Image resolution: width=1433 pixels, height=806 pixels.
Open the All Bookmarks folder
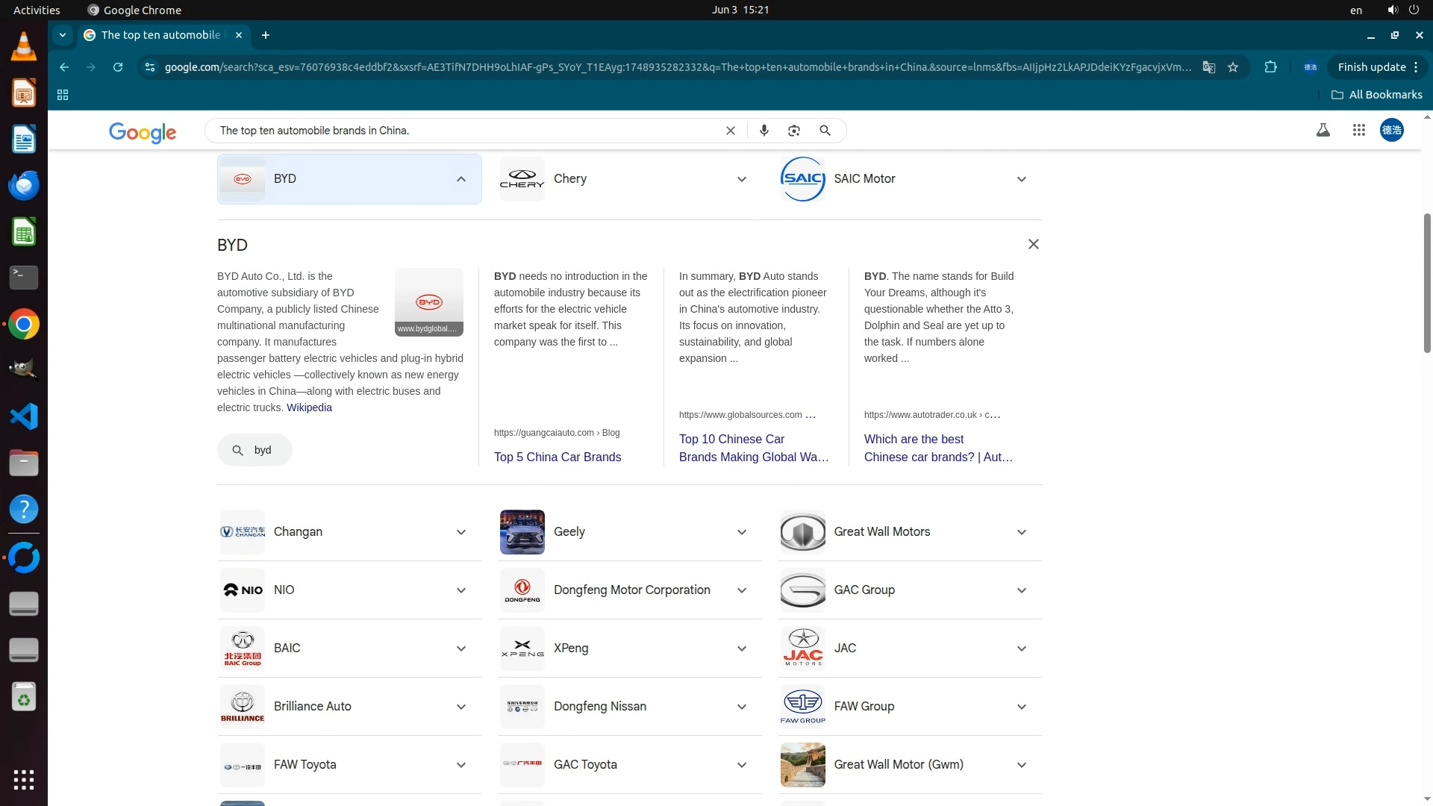click(1376, 95)
